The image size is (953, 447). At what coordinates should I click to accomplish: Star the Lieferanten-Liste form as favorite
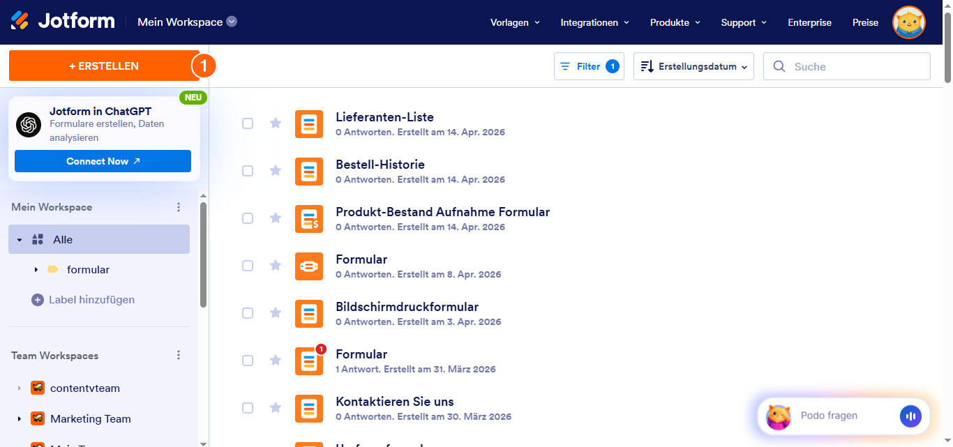(x=276, y=123)
